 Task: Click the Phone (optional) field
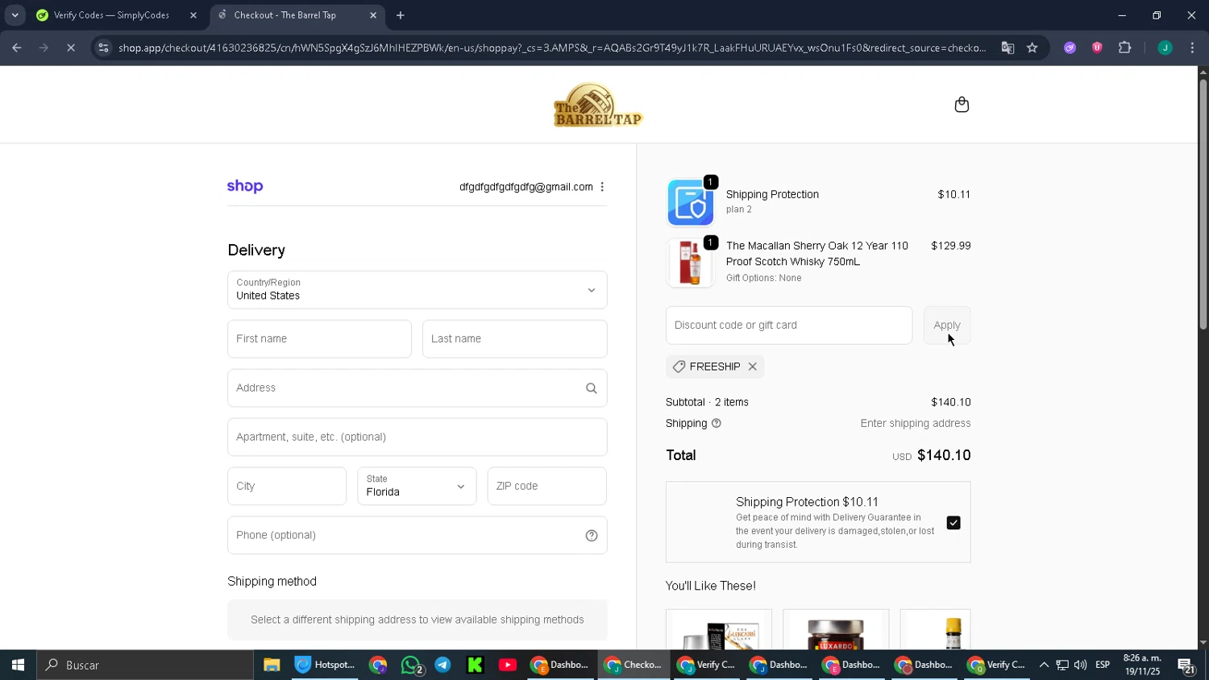click(418, 536)
